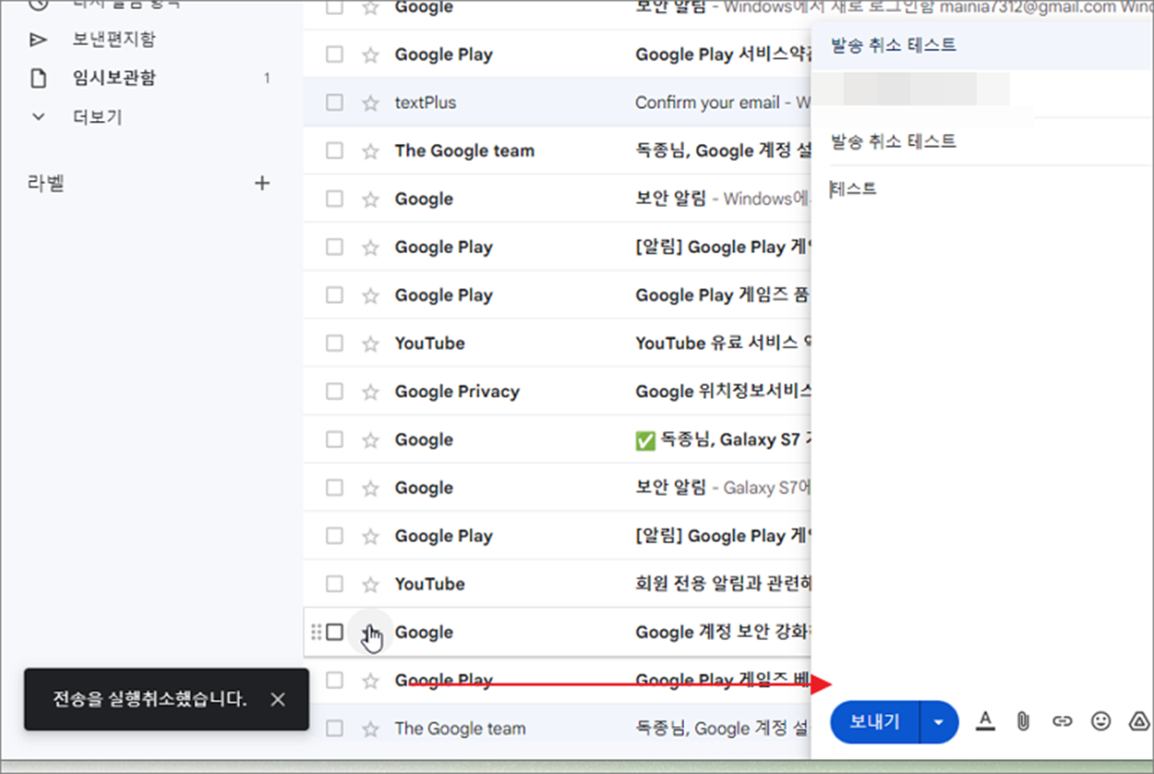Viewport: 1154px width, 774px height.
Task: Click the 보내기 send button
Action: [874, 721]
